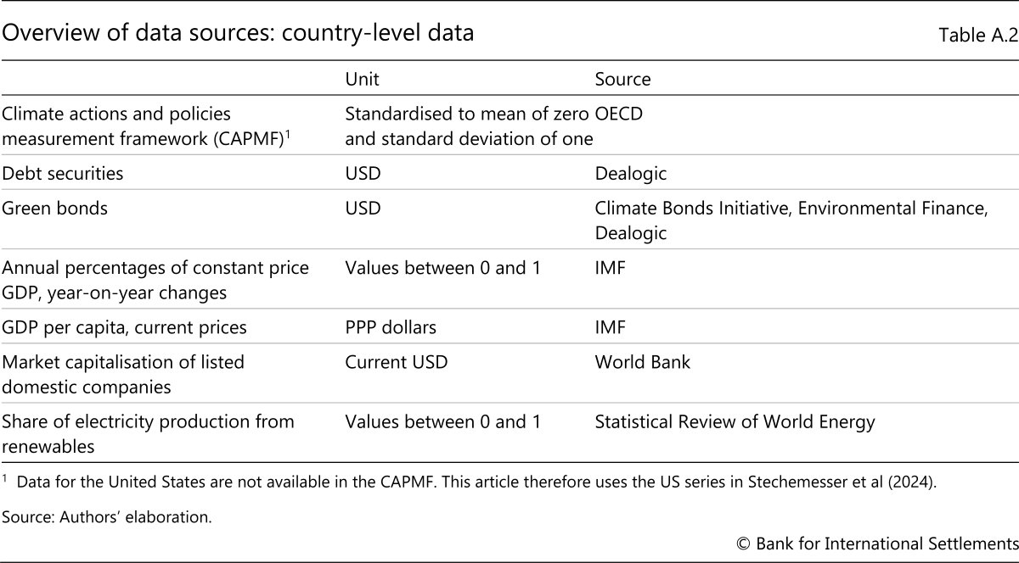Select the 'Source' column header
This screenshot has height=563, width=1019.
[622, 80]
